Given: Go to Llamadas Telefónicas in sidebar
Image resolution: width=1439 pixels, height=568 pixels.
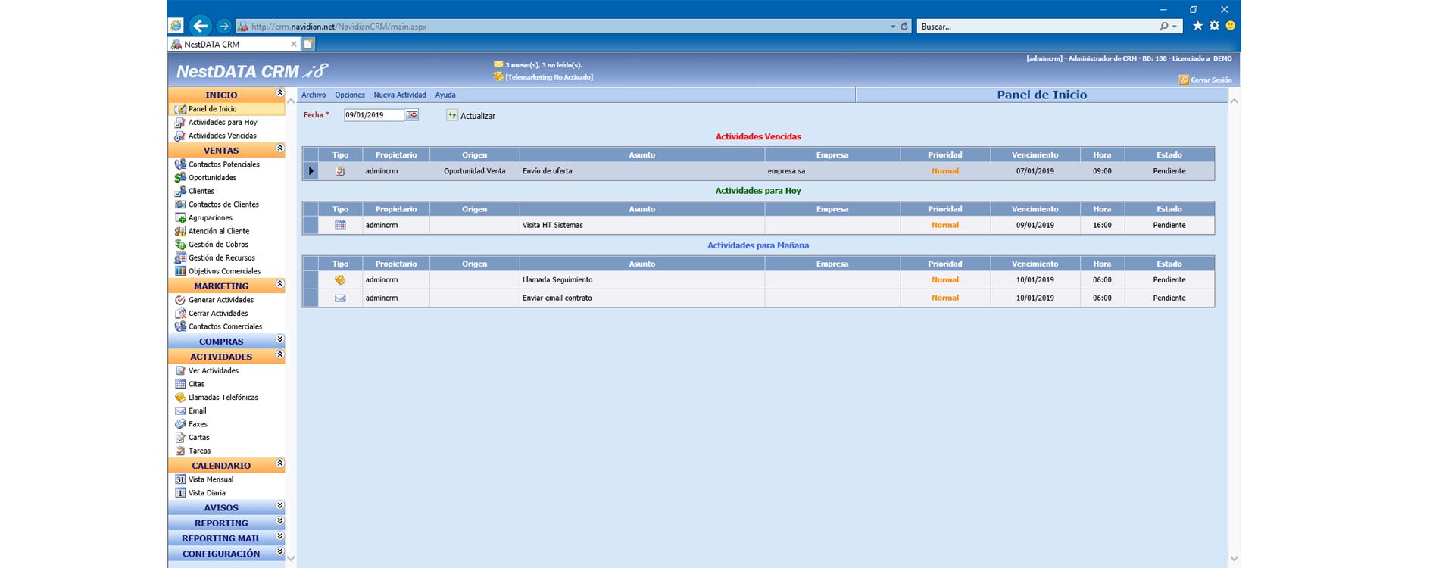Looking at the screenshot, I should (x=223, y=398).
